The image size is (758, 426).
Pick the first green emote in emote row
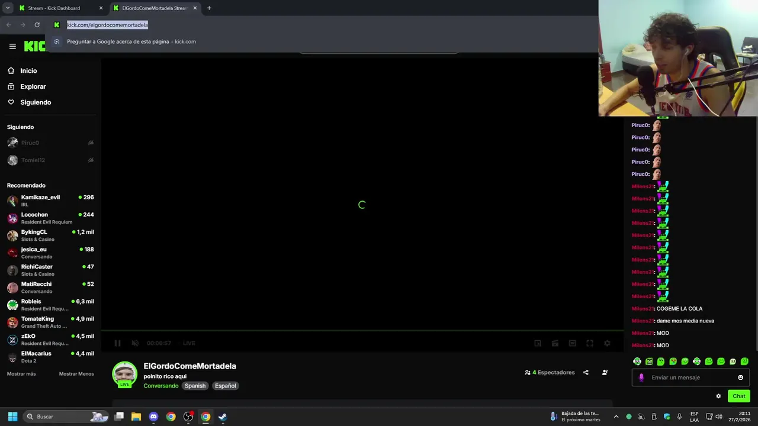tap(637, 362)
